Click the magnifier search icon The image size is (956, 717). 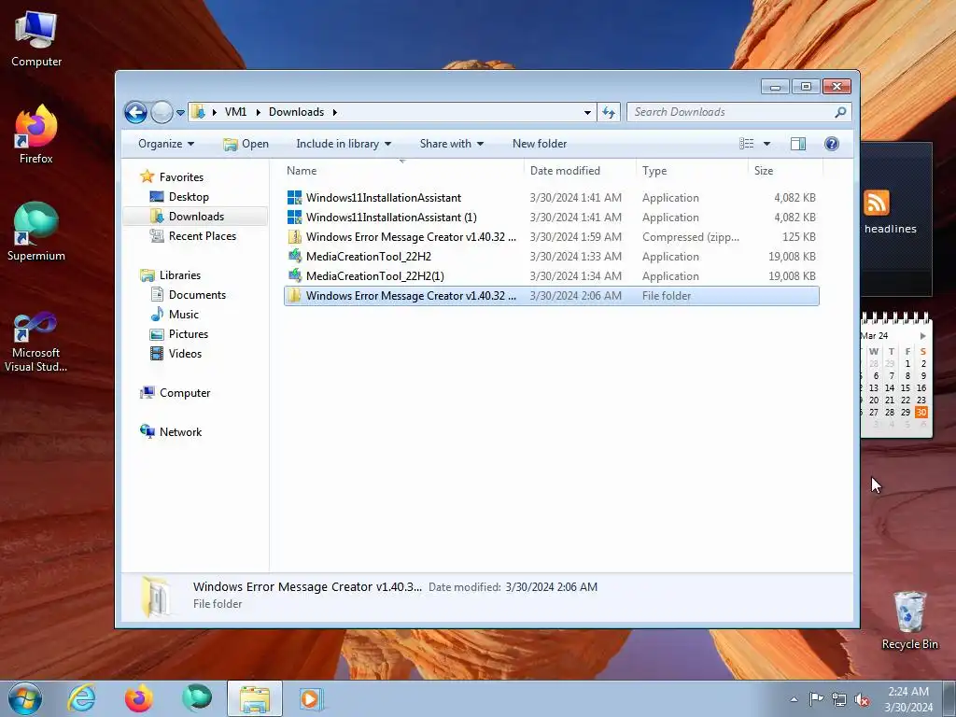(840, 112)
